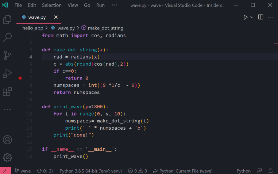Select the wave.py editor tab
The width and height of the screenshot is (278, 174).
click(x=36, y=17)
